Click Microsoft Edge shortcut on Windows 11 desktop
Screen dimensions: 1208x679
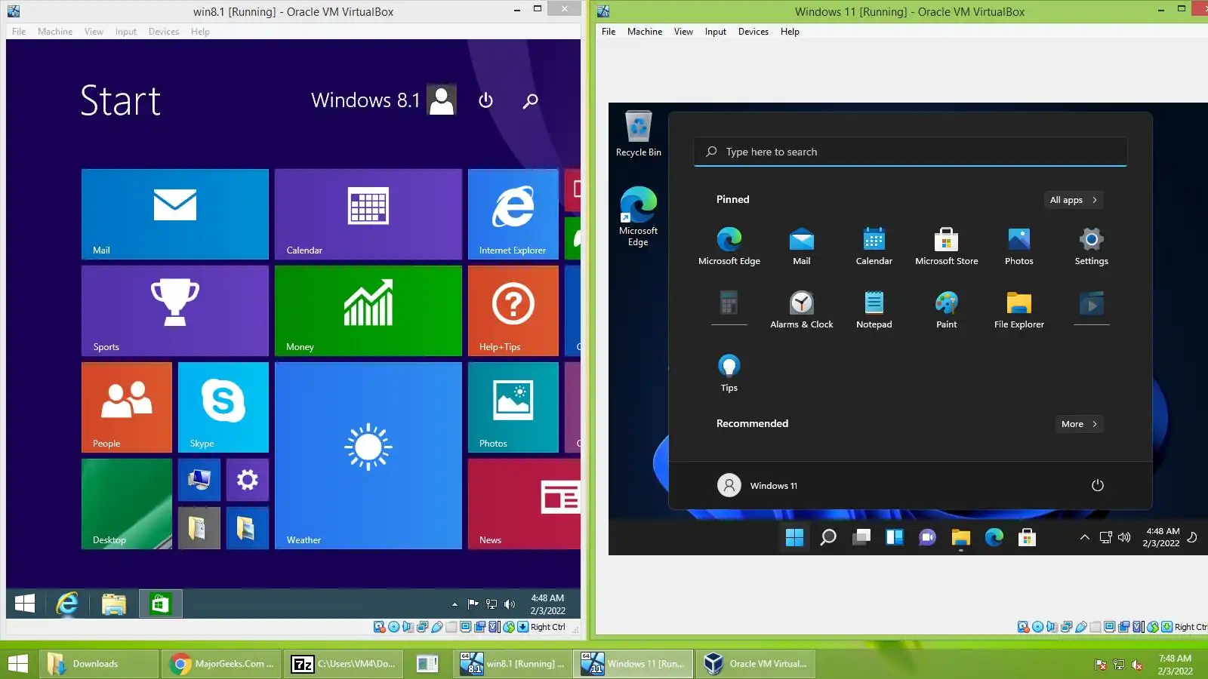tap(639, 217)
